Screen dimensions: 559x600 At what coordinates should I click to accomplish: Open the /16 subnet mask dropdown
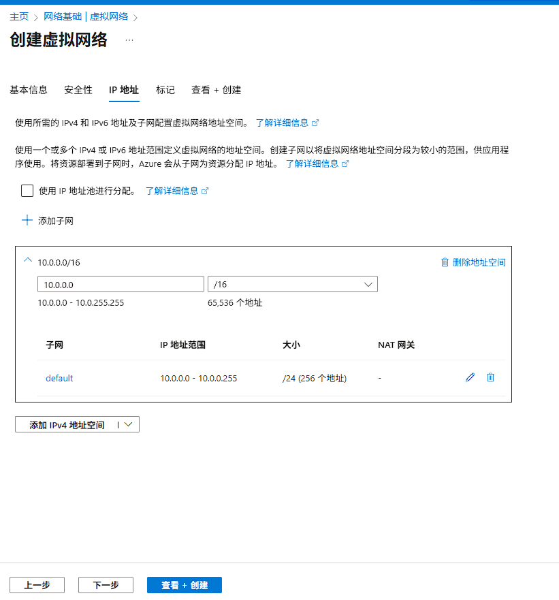(368, 284)
